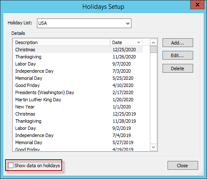Select the Christmas 12/25/2020 row
Image resolution: width=207 pixels, height=179 pixels.
click(79, 50)
